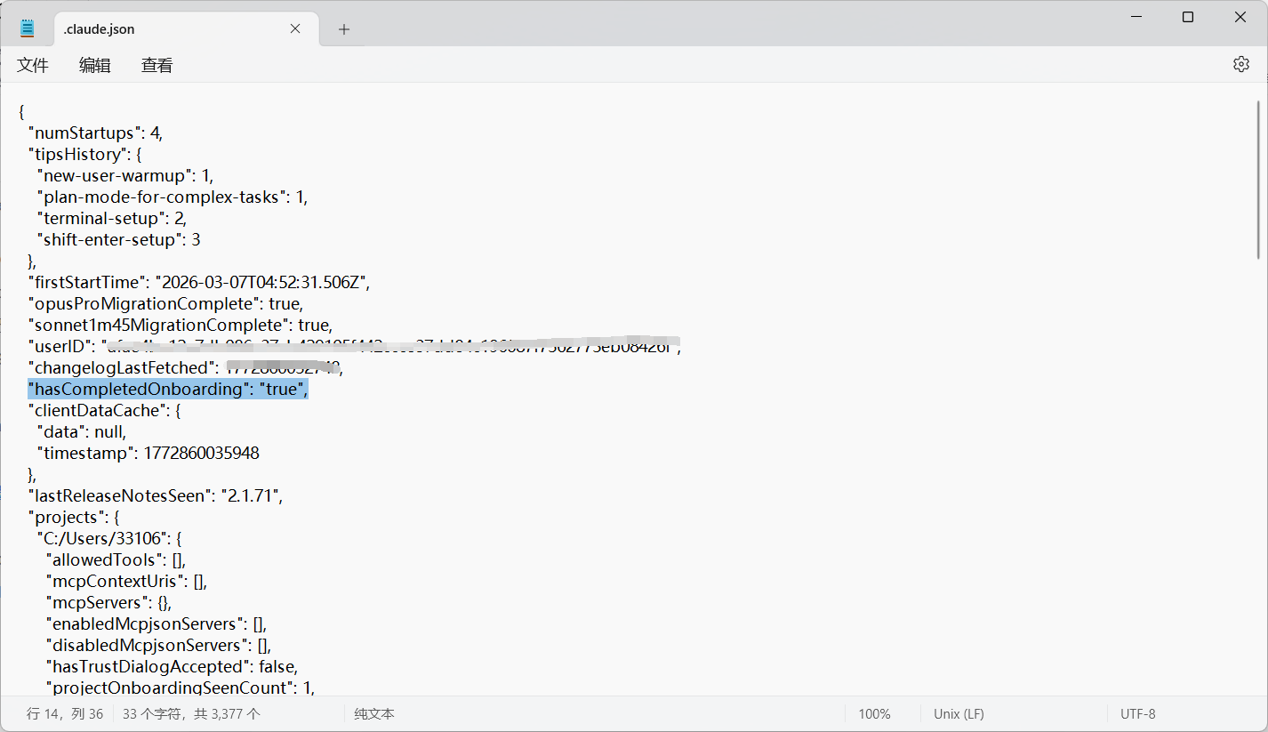This screenshot has height=732, width=1268.
Task: Open the settings gear icon
Action: [1241, 64]
